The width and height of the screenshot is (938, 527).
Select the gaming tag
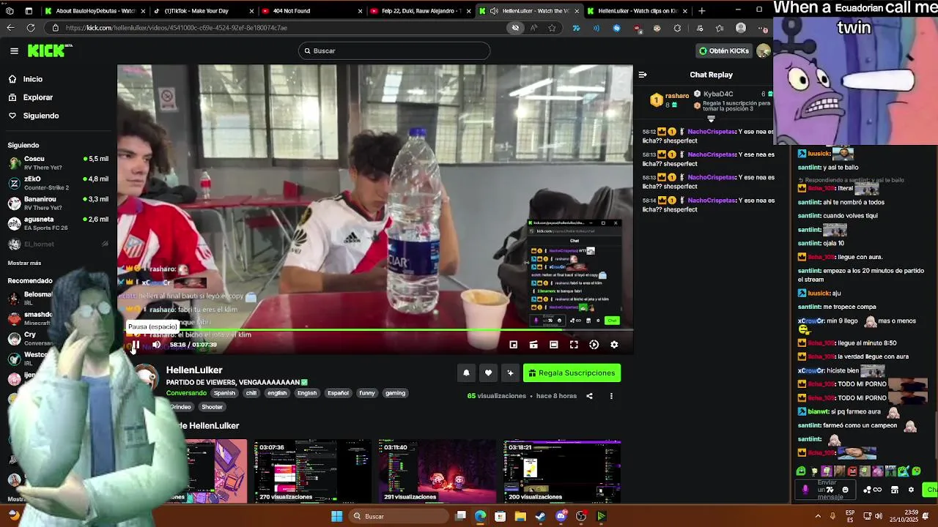click(395, 393)
